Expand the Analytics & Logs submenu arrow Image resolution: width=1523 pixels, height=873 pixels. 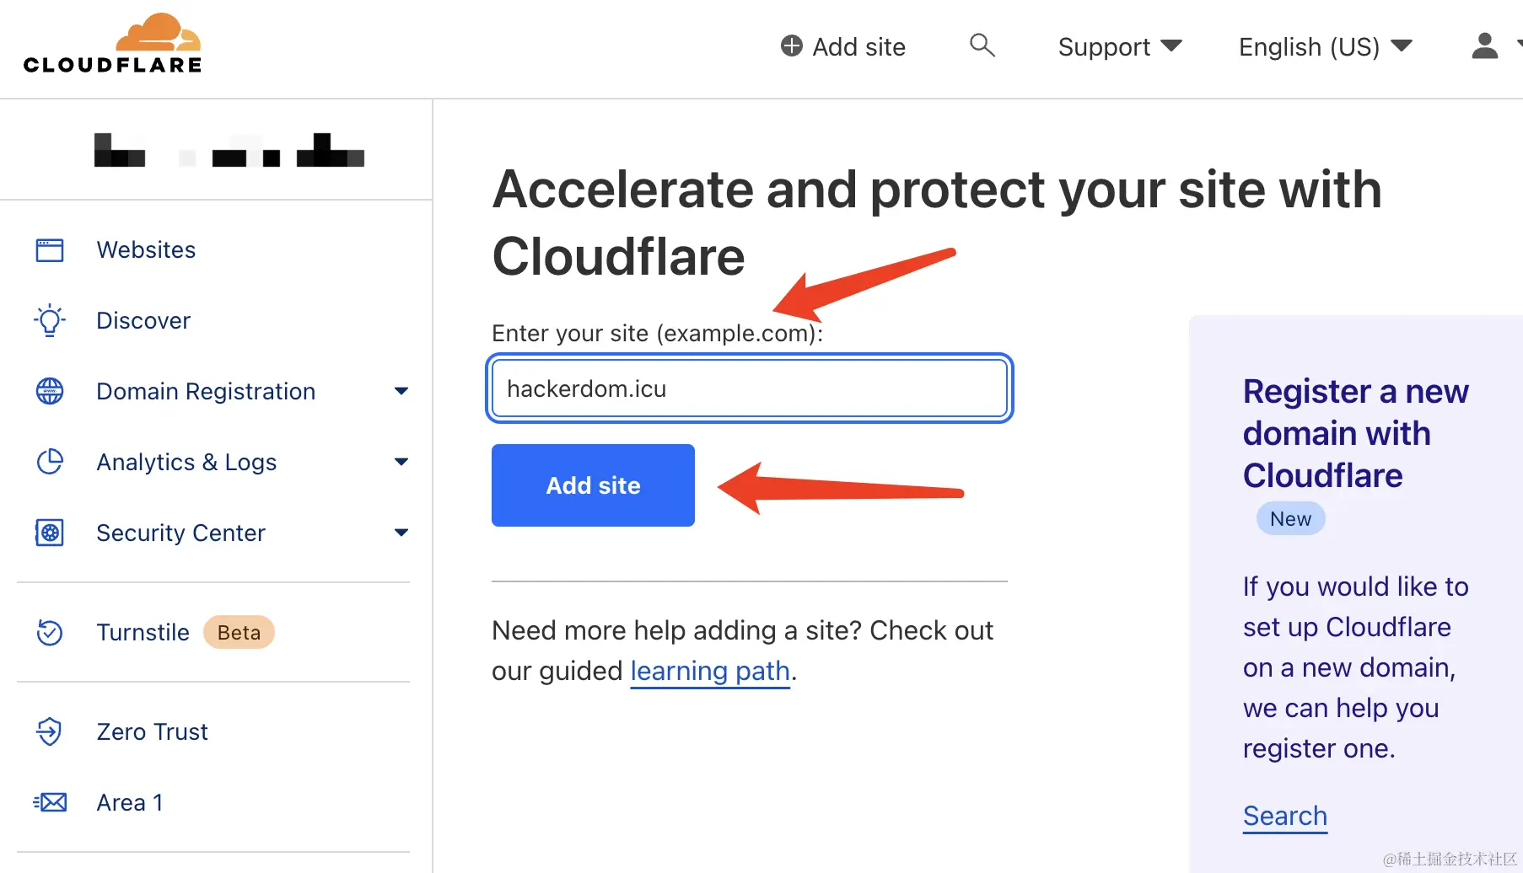(401, 462)
